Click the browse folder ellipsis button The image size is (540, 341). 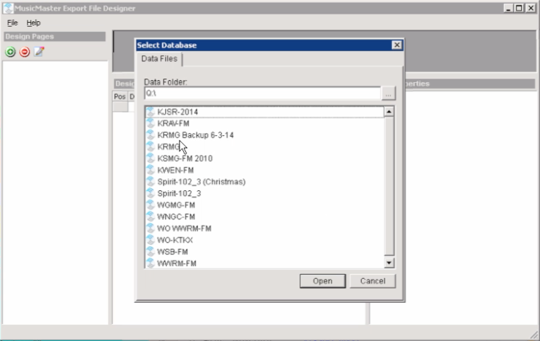tap(389, 93)
